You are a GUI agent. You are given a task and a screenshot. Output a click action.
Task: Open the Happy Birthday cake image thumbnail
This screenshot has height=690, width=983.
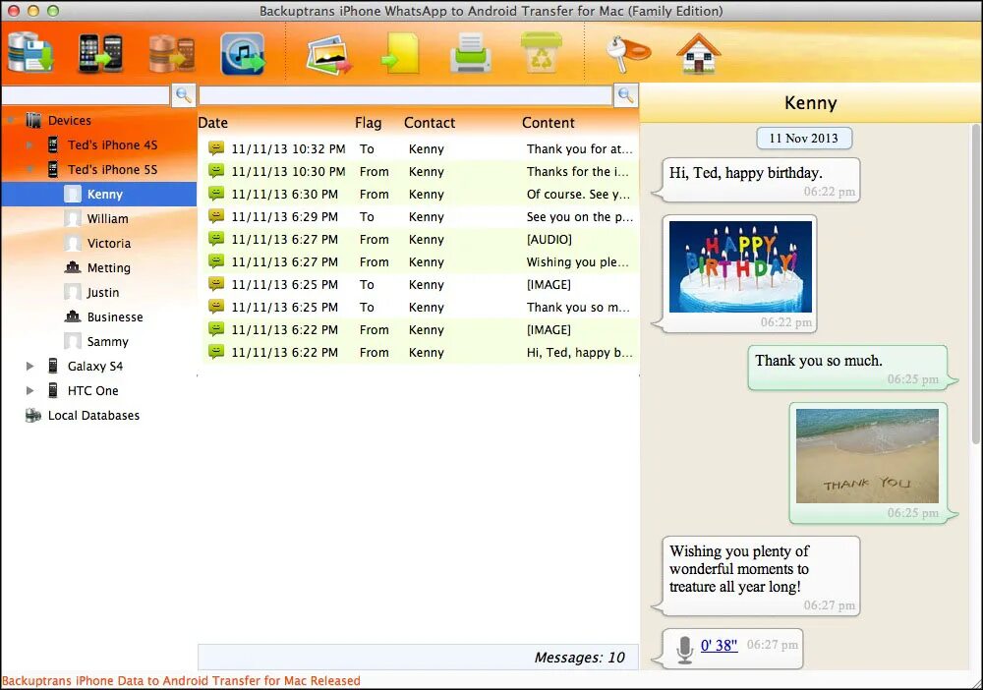(740, 266)
